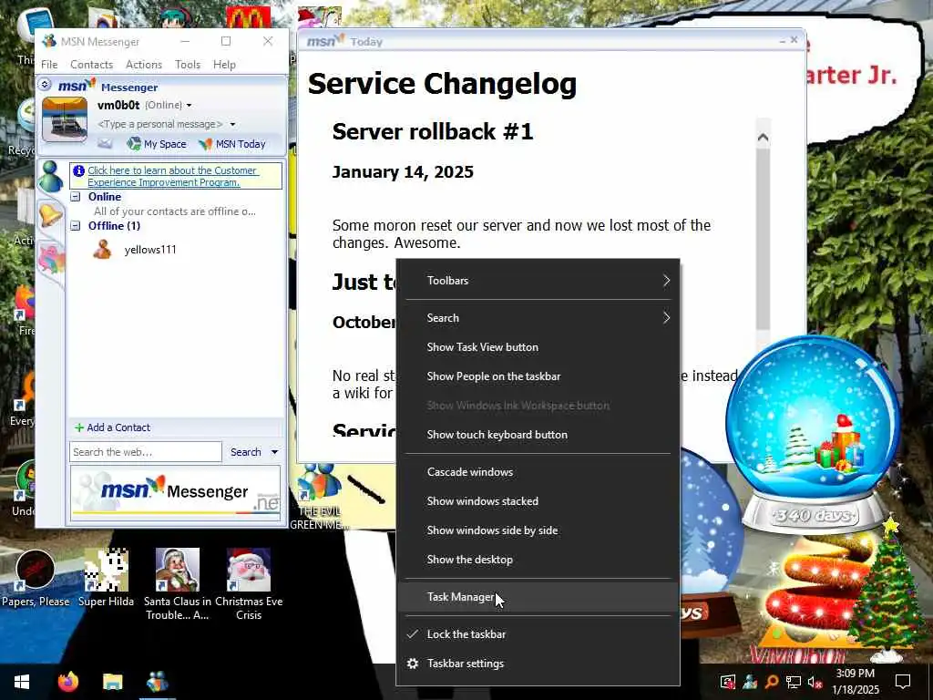Select the pink butterfly tab icon

tap(51, 258)
